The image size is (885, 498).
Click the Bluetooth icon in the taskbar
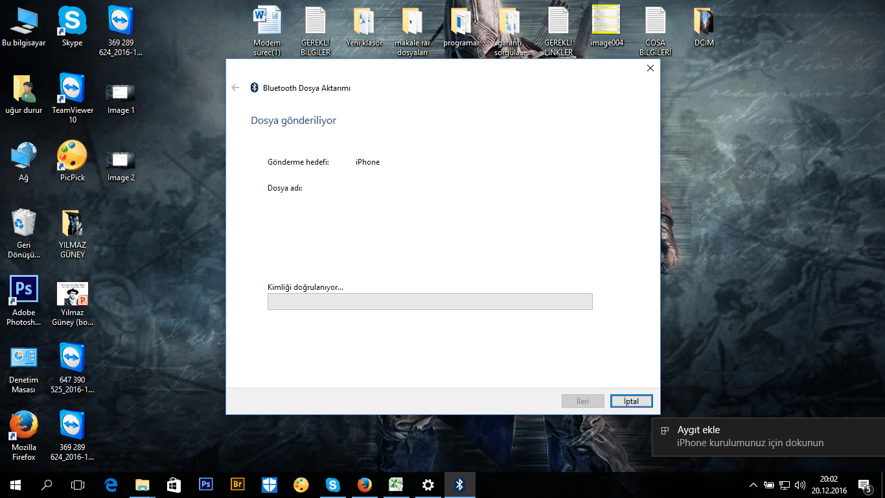tap(459, 484)
